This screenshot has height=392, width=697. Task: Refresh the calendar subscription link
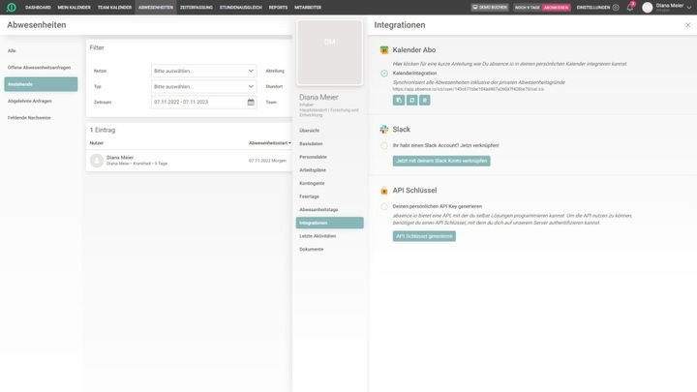click(411, 100)
